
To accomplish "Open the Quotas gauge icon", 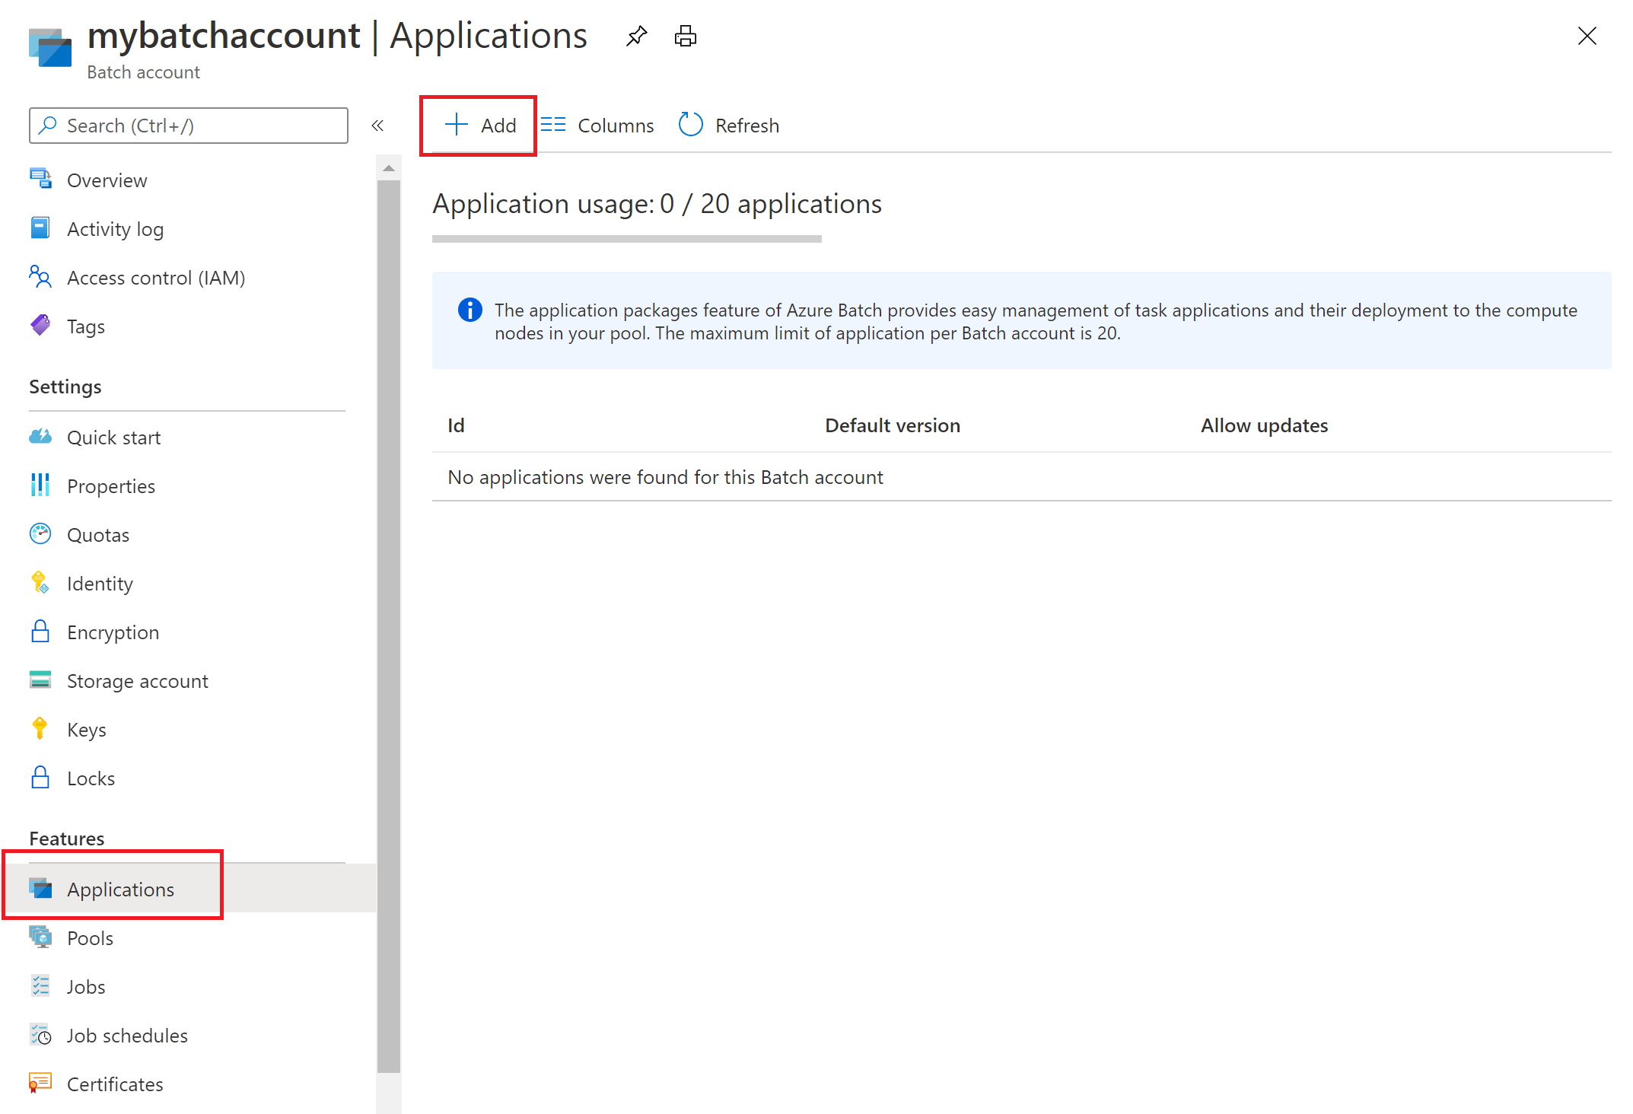I will (40, 534).
